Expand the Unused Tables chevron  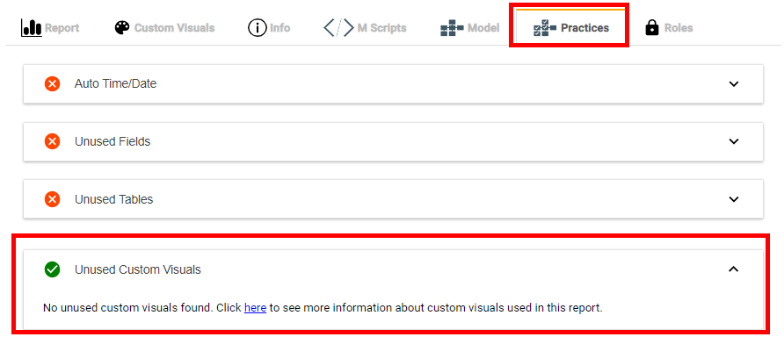(x=734, y=199)
